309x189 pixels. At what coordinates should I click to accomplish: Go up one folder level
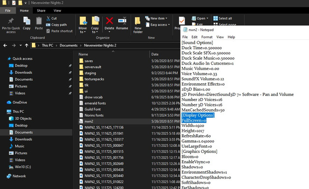27,45
